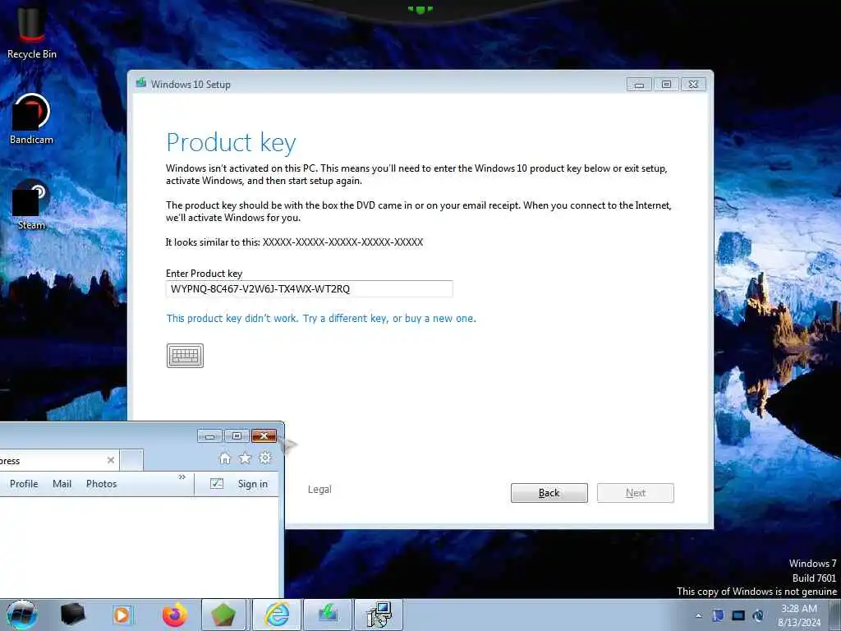The height and width of the screenshot is (631, 841).
Task: Open Firefox from the taskbar
Action: 174,615
